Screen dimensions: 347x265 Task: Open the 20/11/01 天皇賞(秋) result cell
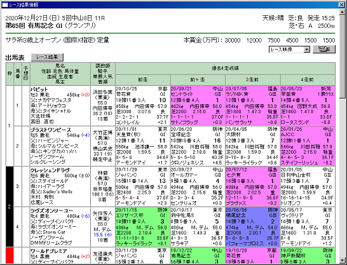click(143, 146)
